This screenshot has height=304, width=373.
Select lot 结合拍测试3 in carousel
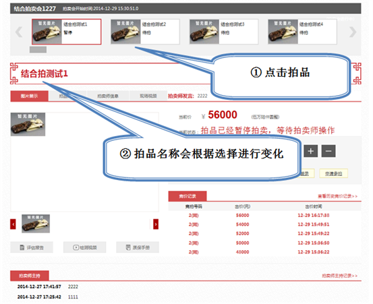(x=224, y=32)
